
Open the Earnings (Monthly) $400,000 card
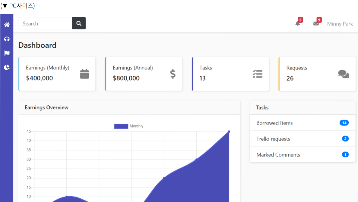point(57,74)
